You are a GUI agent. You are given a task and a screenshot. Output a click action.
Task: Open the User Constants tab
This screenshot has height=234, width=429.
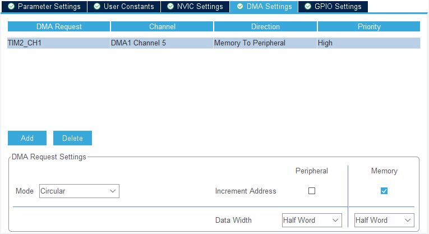point(124,7)
